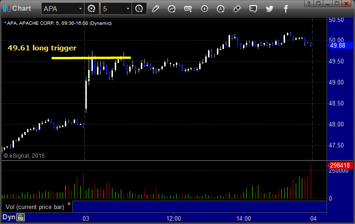Share chart via Facebook icon
Image resolution: width=355 pixels, height=224 pixels.
pyautogui.click(x=285, y=9)
